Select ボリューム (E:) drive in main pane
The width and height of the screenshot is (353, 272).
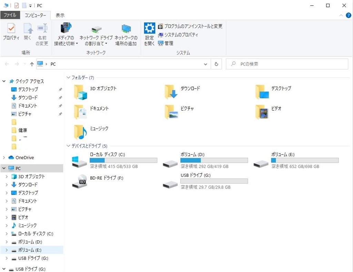click(296, 160)
